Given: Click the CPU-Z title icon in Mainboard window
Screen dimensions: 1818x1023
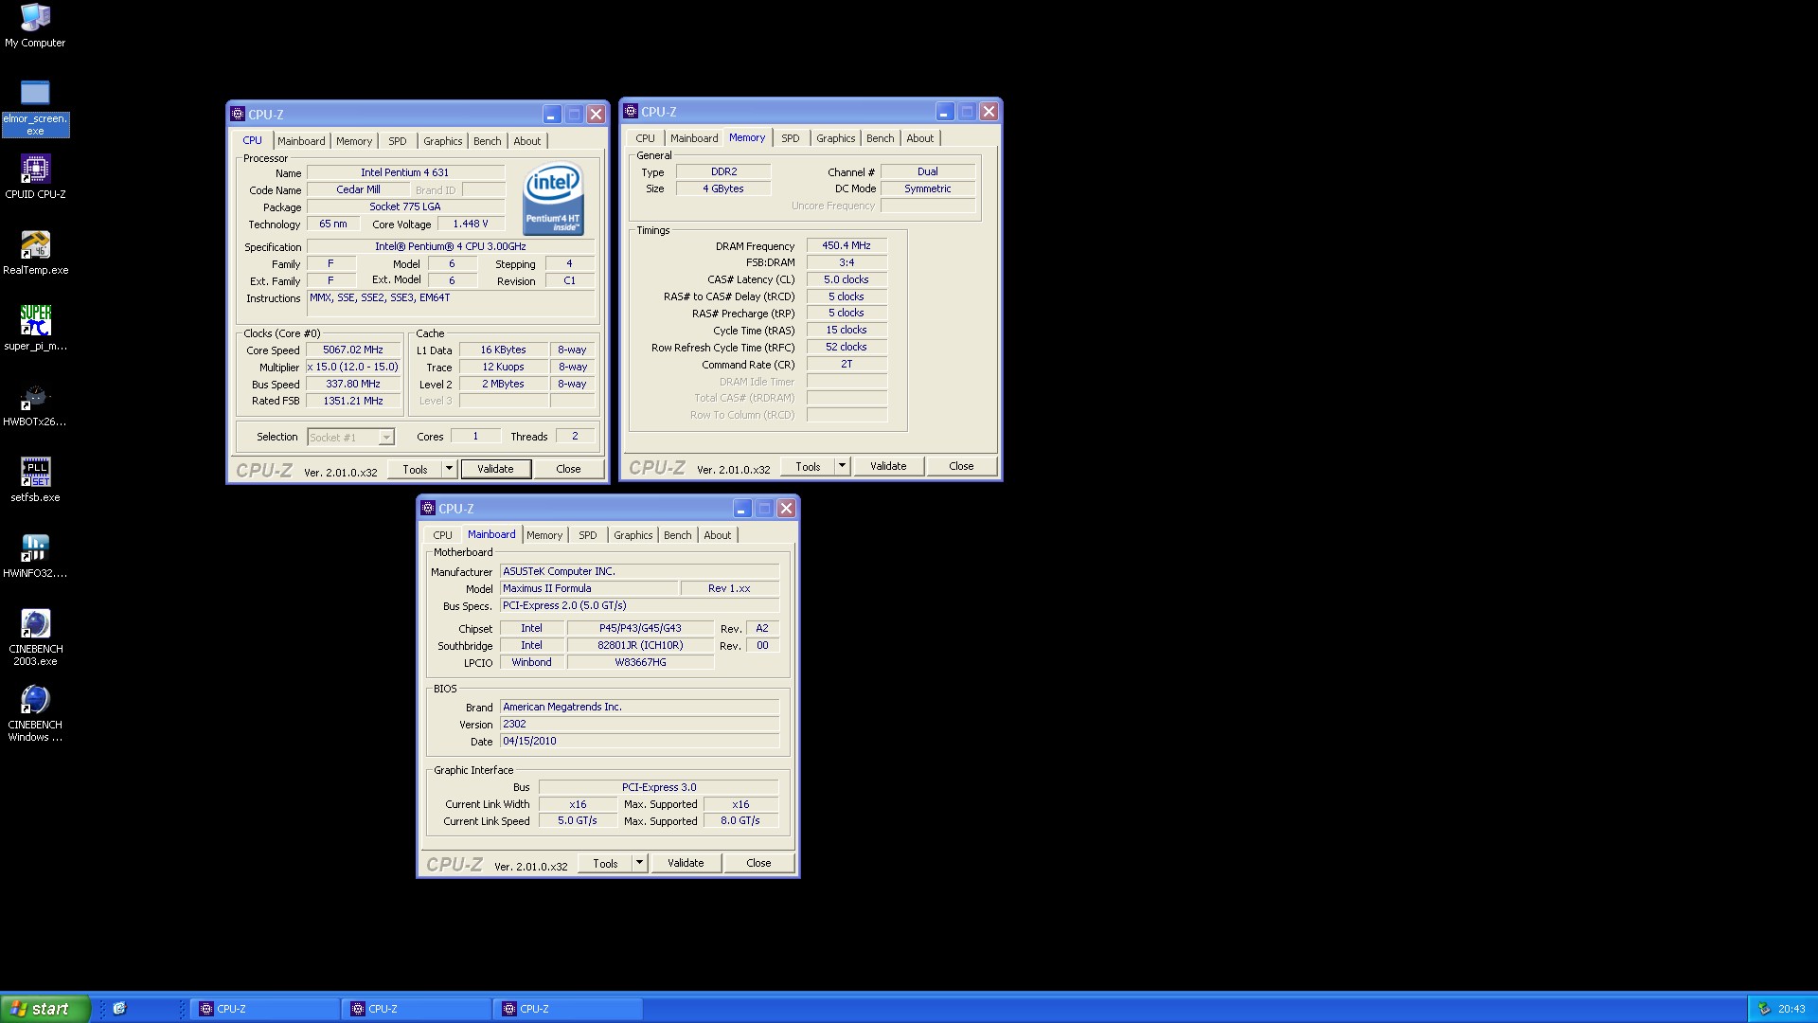Looking at the screenshot, I should tap(428, 509).
